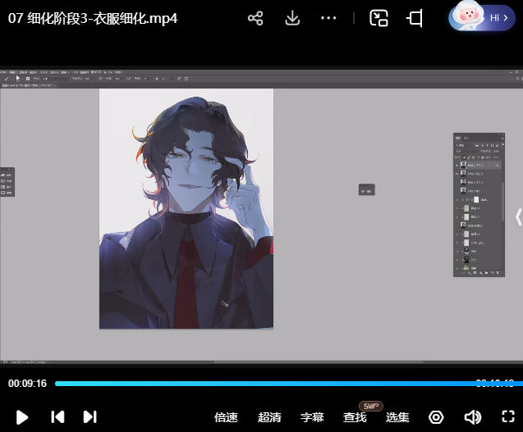The width and height of the screenshot is (523, 432).
Task: Click the share icon in top bar
Action: 255,18
